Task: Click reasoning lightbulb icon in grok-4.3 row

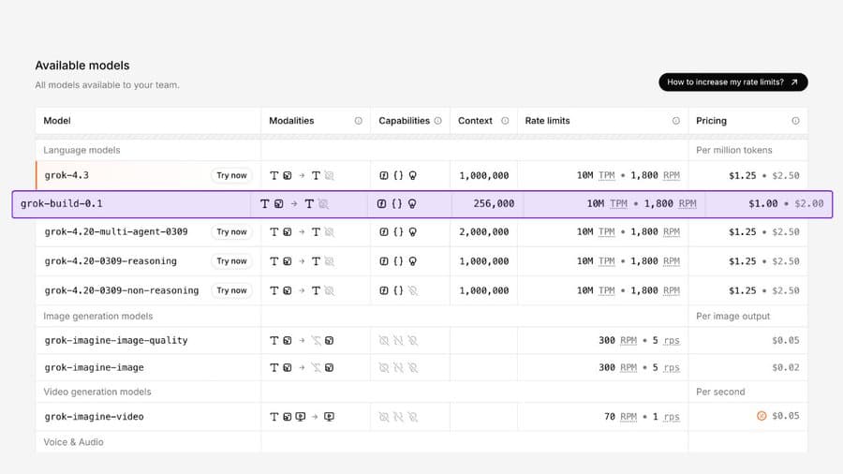Action: tap(412, 176)
